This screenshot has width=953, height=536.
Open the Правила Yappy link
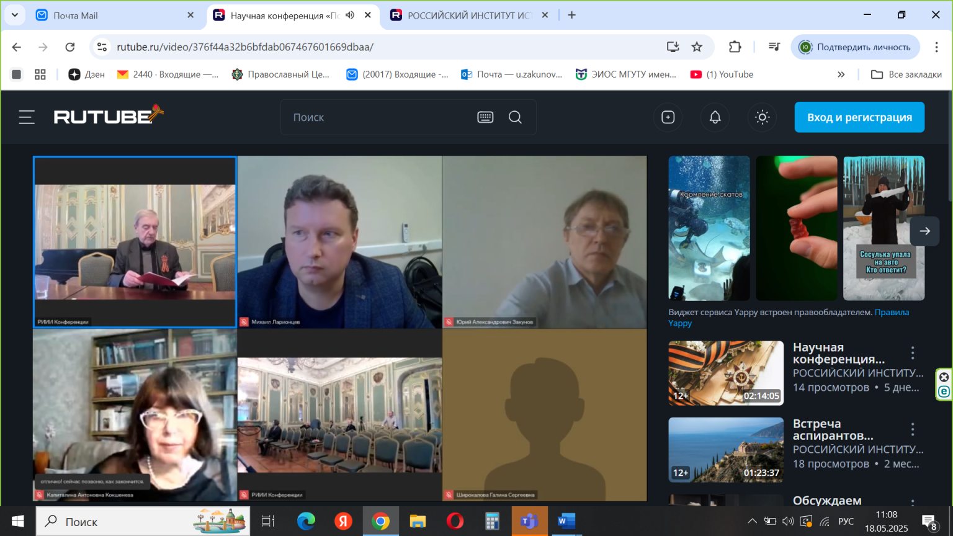(892, 312)
